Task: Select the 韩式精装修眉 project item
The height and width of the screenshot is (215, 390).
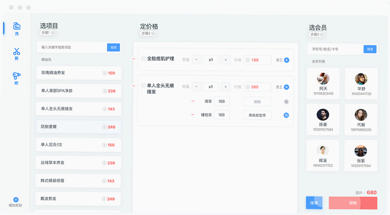Action: point(78,181)
